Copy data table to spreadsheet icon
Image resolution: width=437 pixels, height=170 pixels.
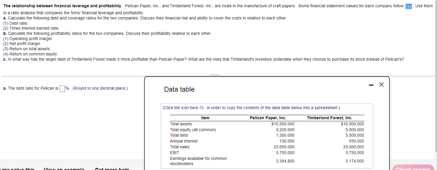point(202,108)
